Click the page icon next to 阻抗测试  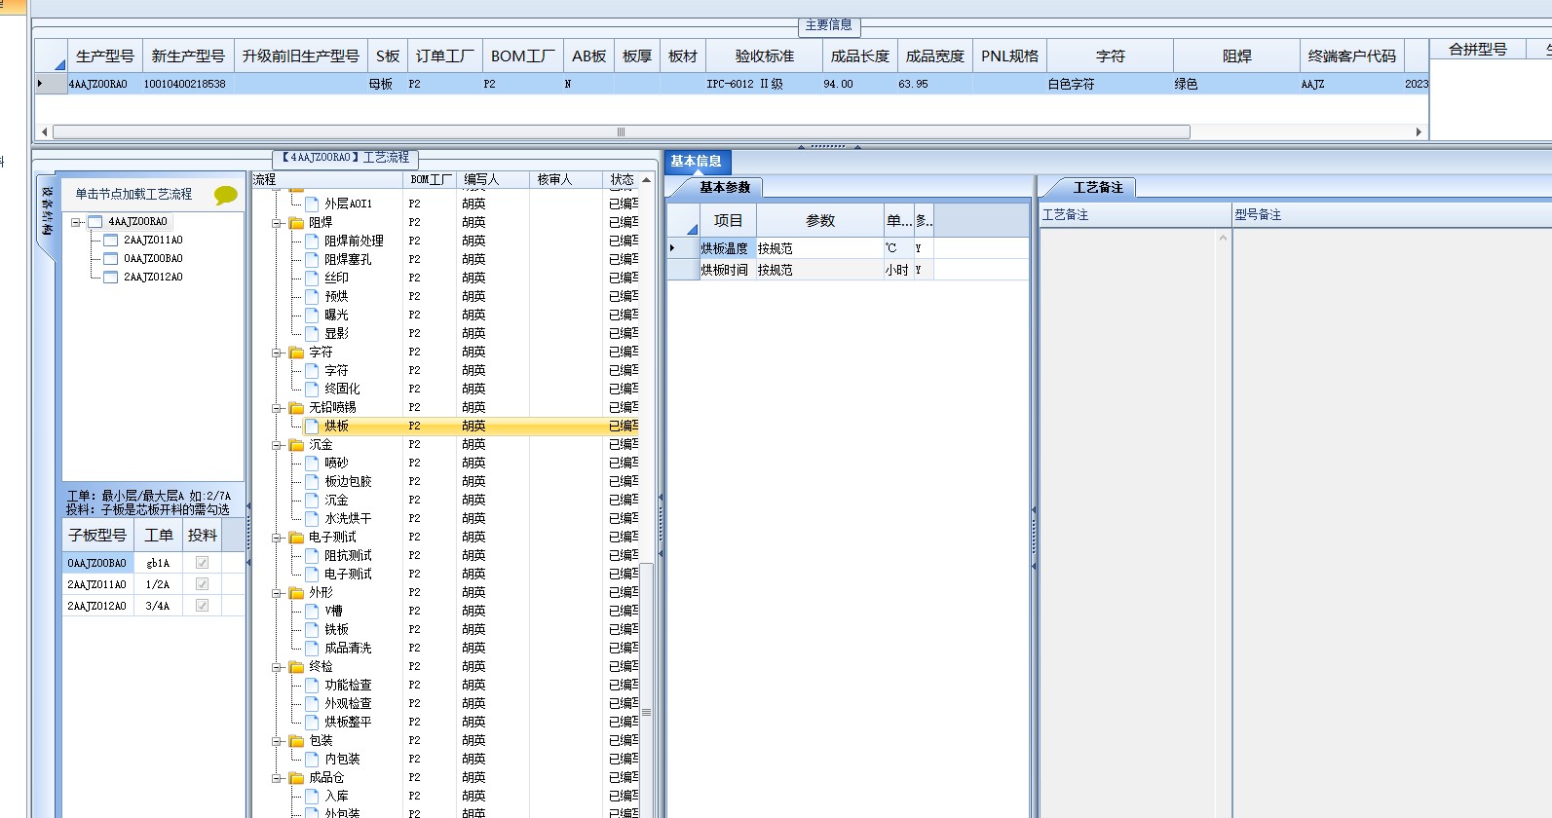pyautogui.click(x=312, y=555)
